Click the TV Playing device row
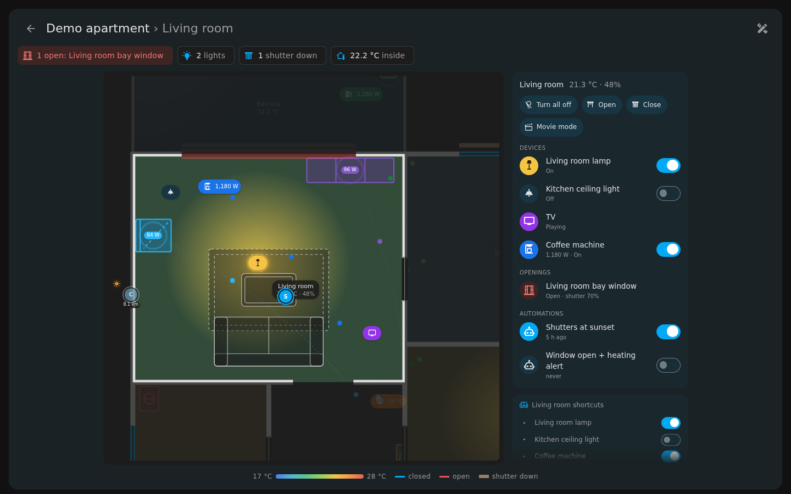The image size is (791, 494). click(600, 221)
